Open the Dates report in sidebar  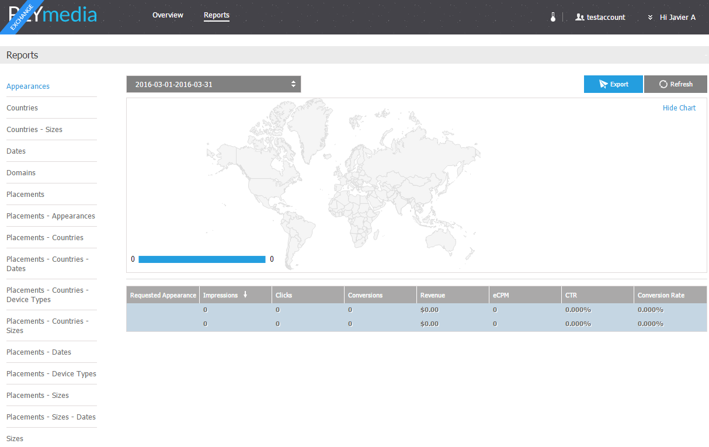[16, 151]
